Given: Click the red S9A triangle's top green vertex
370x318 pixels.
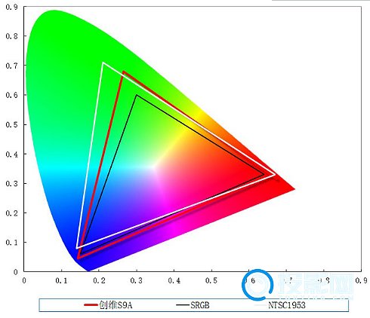Looking at the screenshot, I should click(x=123, y=72).
